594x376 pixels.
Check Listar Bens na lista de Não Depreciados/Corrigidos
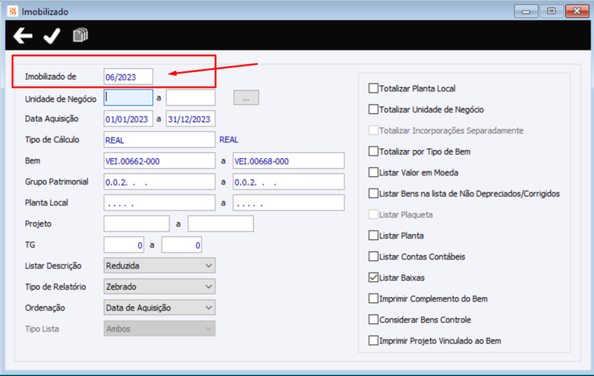coord(373,194)
